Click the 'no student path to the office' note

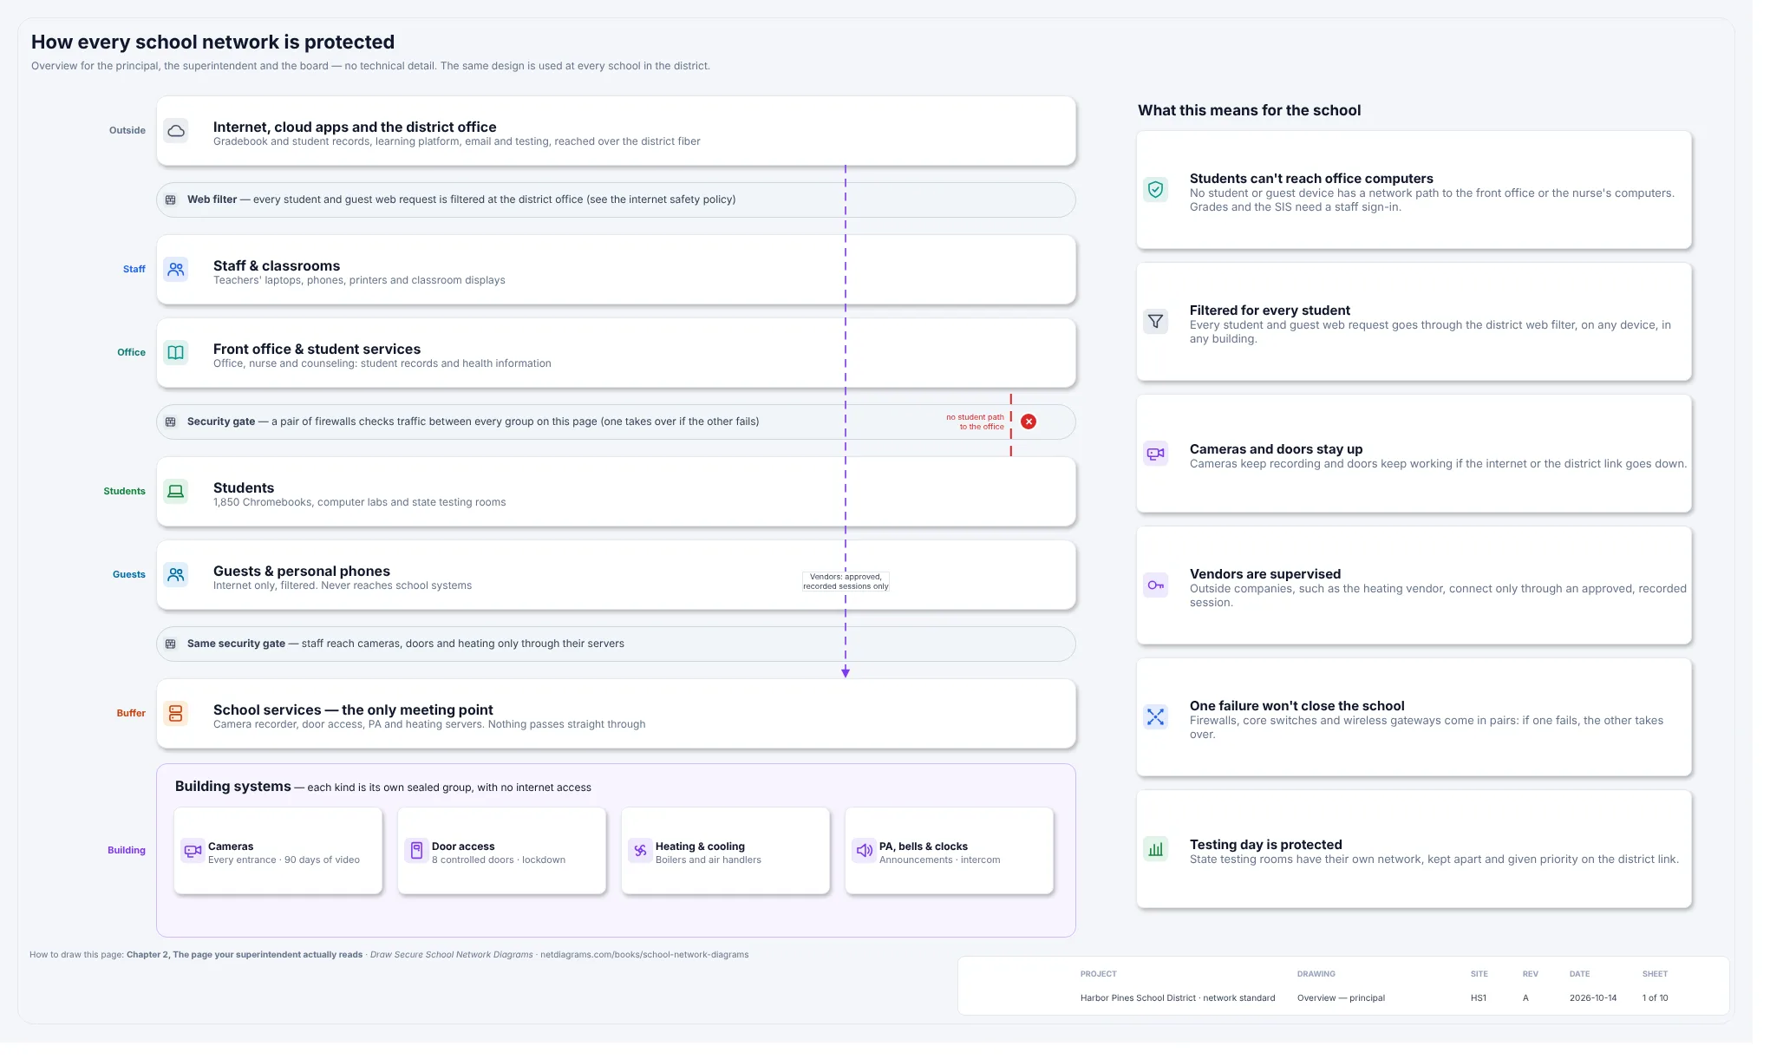(975, 422)
